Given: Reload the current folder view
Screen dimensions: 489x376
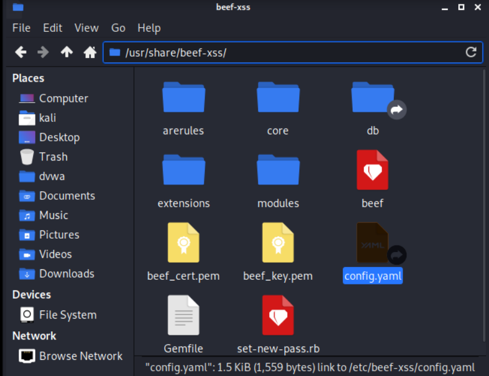Looking at the screenshot, I should 471,52.
